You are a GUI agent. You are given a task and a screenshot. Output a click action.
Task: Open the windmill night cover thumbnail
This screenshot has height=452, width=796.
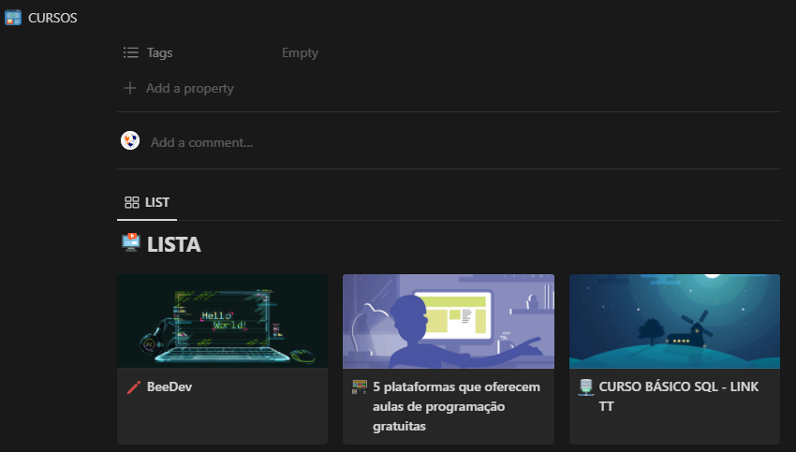point(674,321)
